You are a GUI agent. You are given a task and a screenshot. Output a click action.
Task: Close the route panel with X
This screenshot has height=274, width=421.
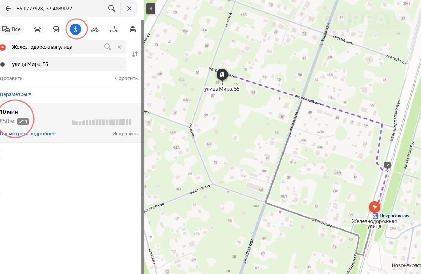pyautogui.click(x=129, y=9)
